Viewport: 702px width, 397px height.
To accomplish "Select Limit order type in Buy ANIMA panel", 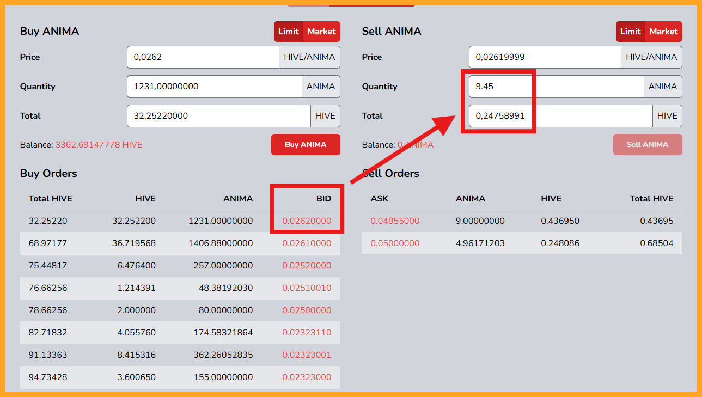I will 288,32.
